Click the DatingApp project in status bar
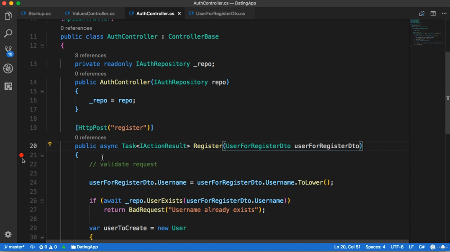Image resolution: width=450 pixels, height=252 pixels. click(85, 247)
